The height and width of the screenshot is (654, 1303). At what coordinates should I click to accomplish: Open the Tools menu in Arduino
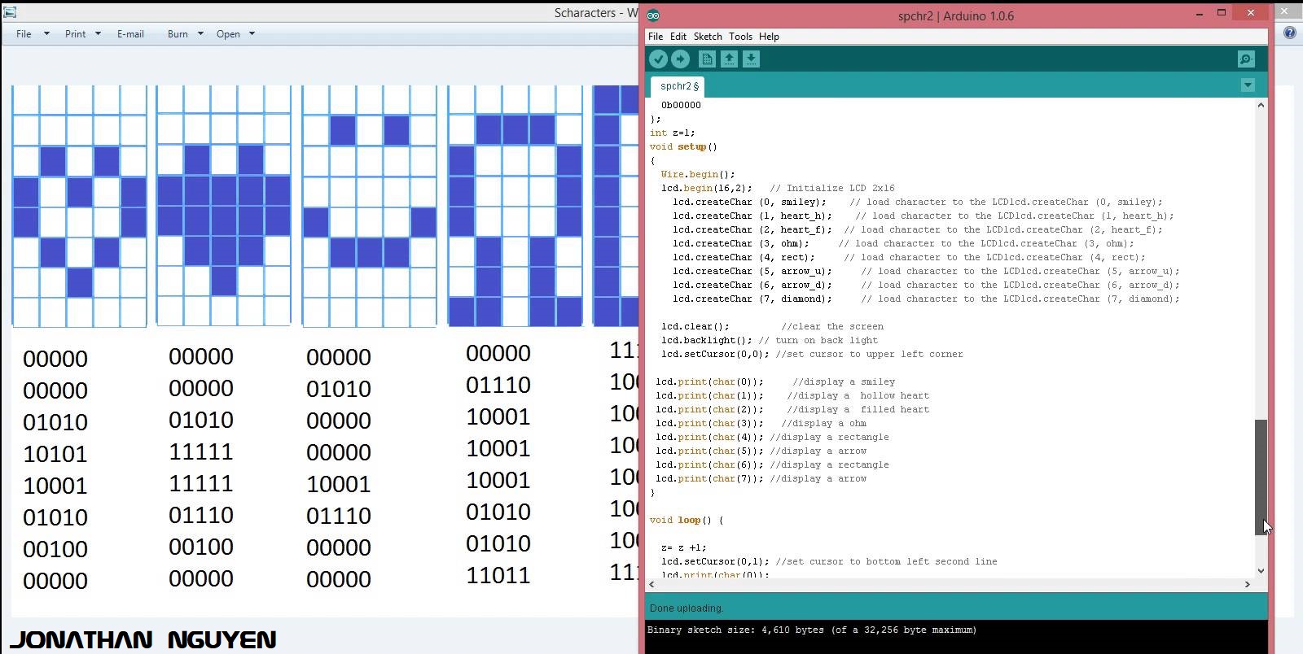[740, 37]
